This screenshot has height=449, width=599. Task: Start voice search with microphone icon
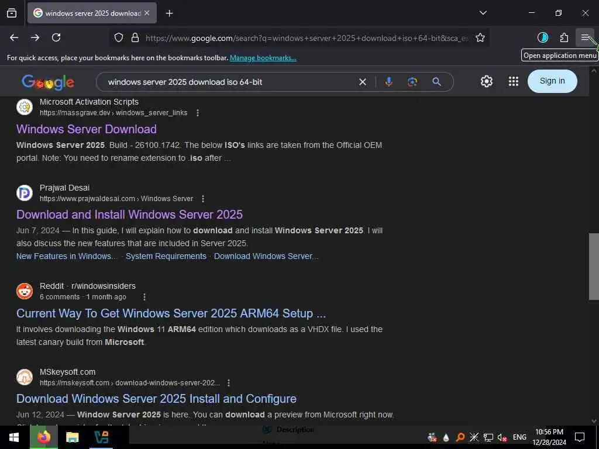click(x=388, y=82)
